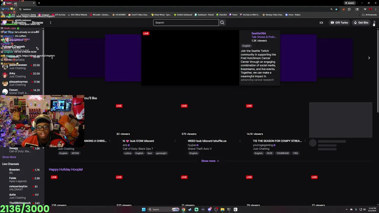Open a new browser tab
Screen dimensions: 379x213
tap(39, 3)
